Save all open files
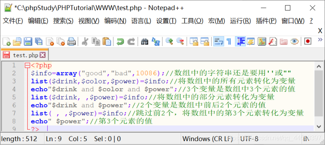This screenshot has height=145, width=325. (39, 42)
